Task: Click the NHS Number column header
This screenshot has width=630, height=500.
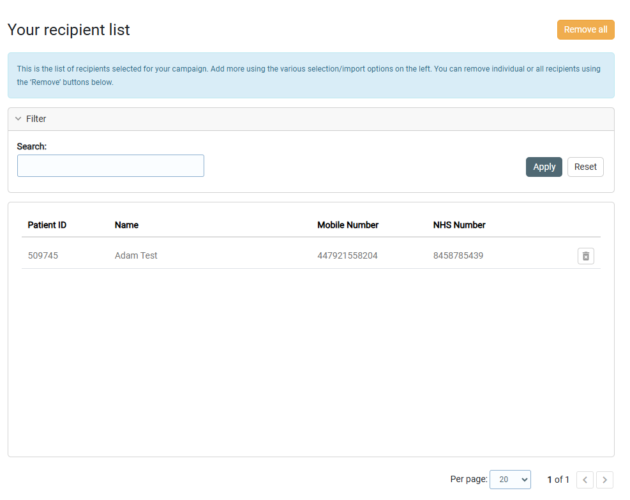Action: (459, 225)
